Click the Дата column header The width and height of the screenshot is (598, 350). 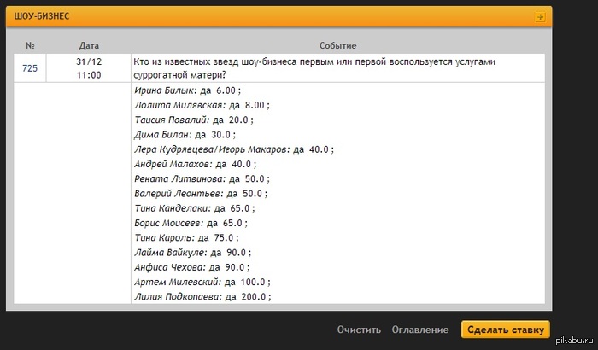pos(89,45)
